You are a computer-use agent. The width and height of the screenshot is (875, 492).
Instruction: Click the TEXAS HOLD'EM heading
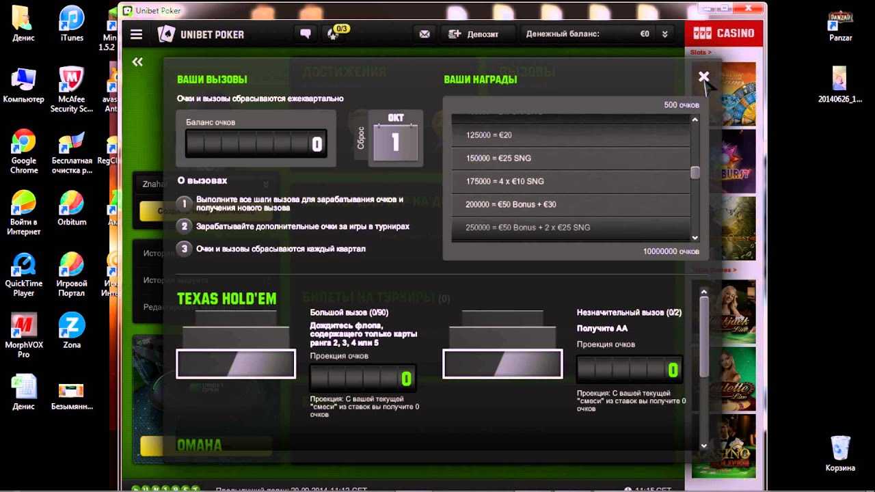(227, 299)
